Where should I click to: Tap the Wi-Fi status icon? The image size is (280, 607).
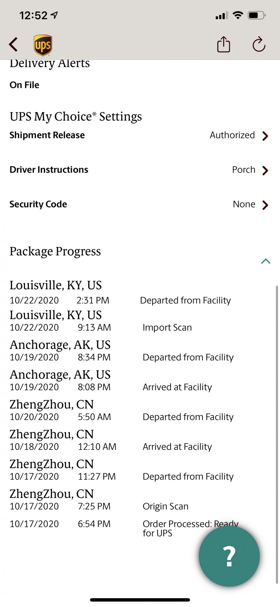[x=238, y=15]
